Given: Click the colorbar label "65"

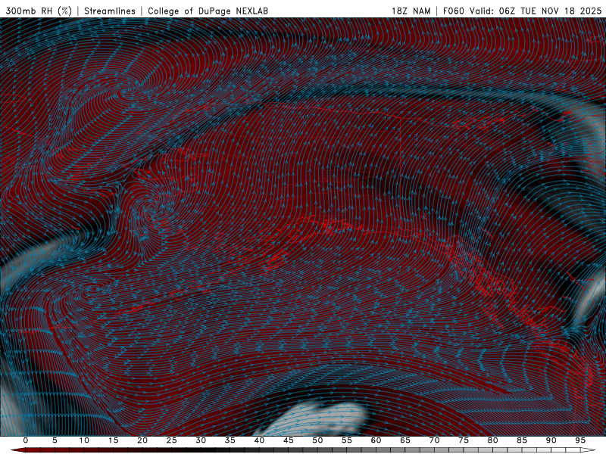Looking at the screenshot, I should [405, 440].
